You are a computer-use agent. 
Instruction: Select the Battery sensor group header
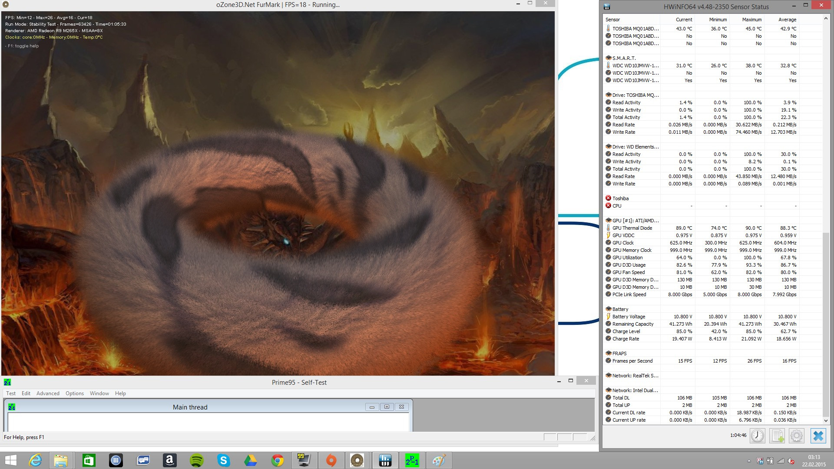pyautogui.click(x=620, y=309)
